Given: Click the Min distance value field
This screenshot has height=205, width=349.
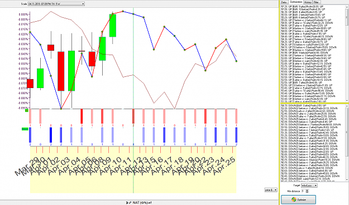Looking at the screenshot, I should [303, 191].
